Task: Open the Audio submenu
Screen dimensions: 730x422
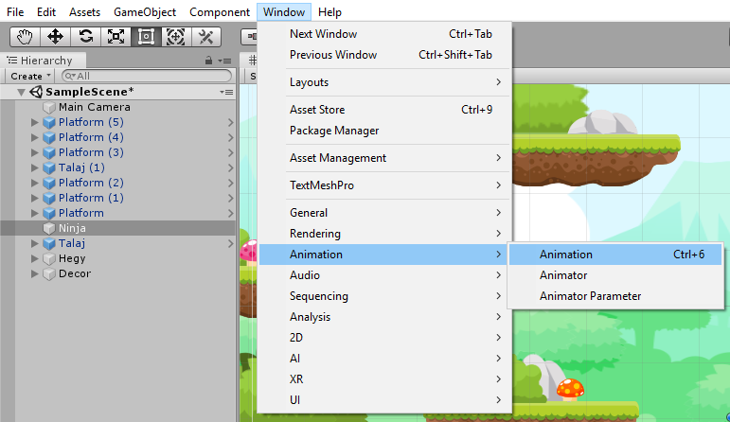Action: [384, 275]
